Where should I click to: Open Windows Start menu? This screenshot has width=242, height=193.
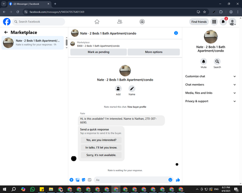coord(4,189)
